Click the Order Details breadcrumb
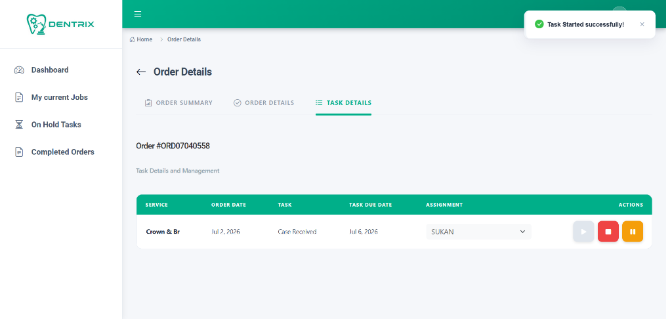Screen dimensions: 672x319 click(184, 39)
